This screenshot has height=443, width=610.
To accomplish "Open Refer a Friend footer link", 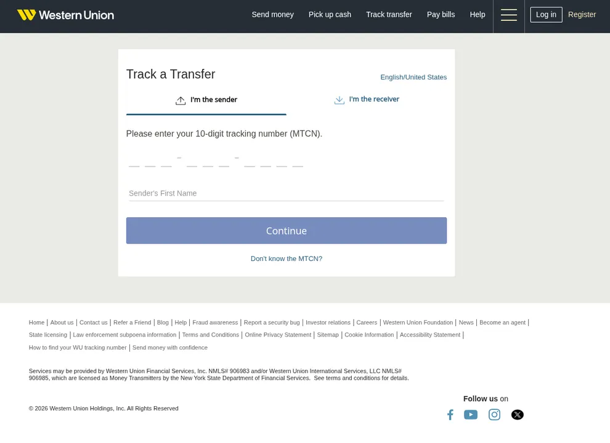I will tap(132, 322).
